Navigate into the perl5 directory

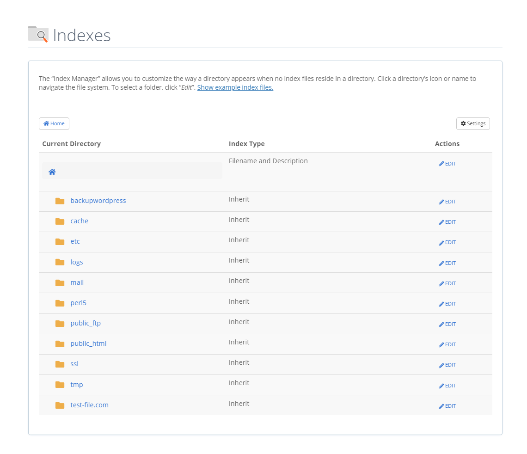tap(78, 303)
